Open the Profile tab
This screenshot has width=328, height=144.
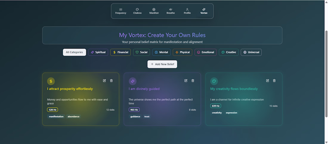[187, 11]
